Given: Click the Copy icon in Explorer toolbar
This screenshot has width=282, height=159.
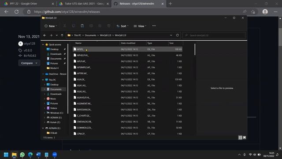Looking at the screenshot, I should click(x=74, y=26).
